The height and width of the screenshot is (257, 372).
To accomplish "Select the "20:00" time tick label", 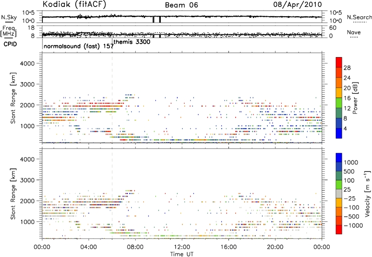I will click(275, 247).
